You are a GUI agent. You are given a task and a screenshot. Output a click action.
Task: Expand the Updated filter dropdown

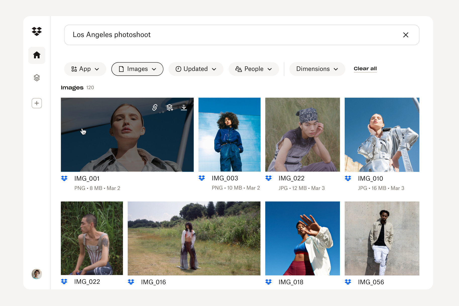point(196,69)
